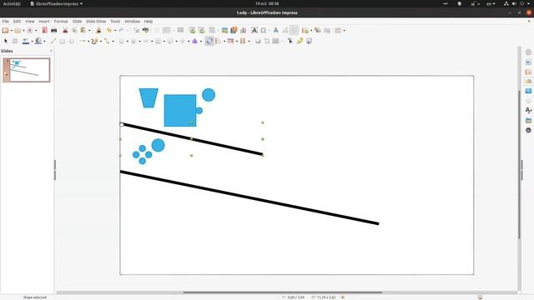The width and height of the screenshot is (534, 300).
Task: Toggle Show Glue Point functions
Action: (x=300, y=41)
